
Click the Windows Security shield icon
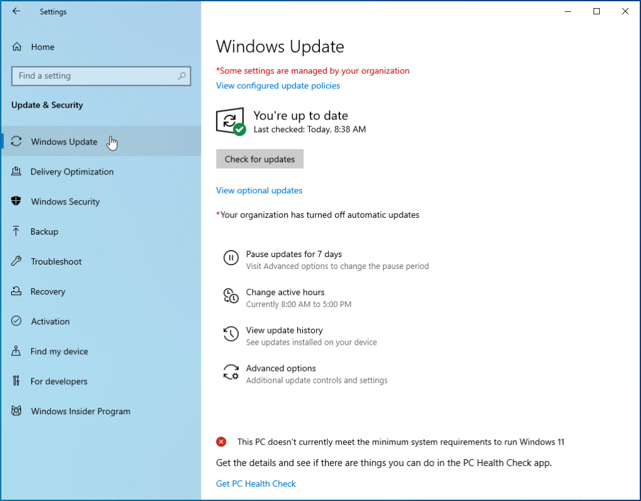16,201
